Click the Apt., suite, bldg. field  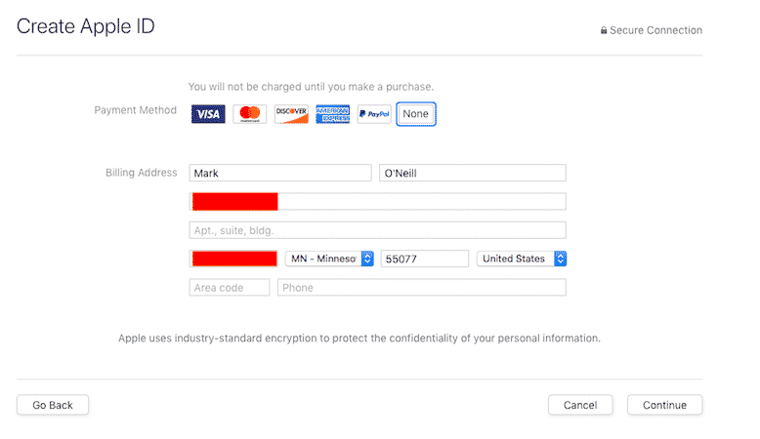click(377, 230)
